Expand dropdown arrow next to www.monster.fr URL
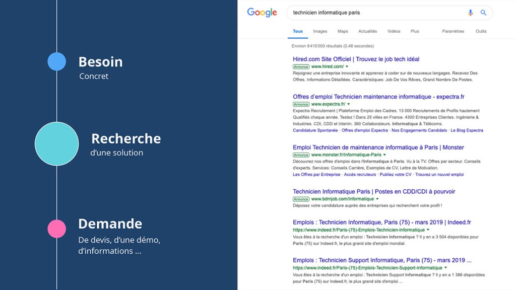 click(384, 155)
